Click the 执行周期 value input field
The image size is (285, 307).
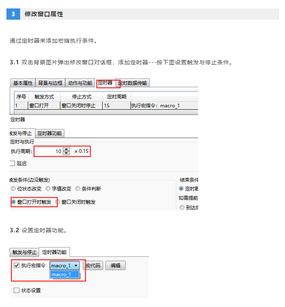(48, 151)
